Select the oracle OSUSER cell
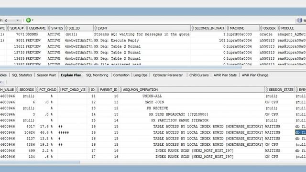The width and height of the screenshot is (306, 172). click(x=268, y=34)
